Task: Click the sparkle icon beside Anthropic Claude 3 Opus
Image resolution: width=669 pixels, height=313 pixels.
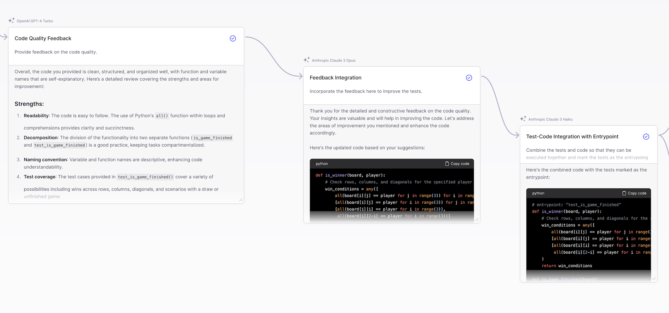Action: (x=307, y=60)
